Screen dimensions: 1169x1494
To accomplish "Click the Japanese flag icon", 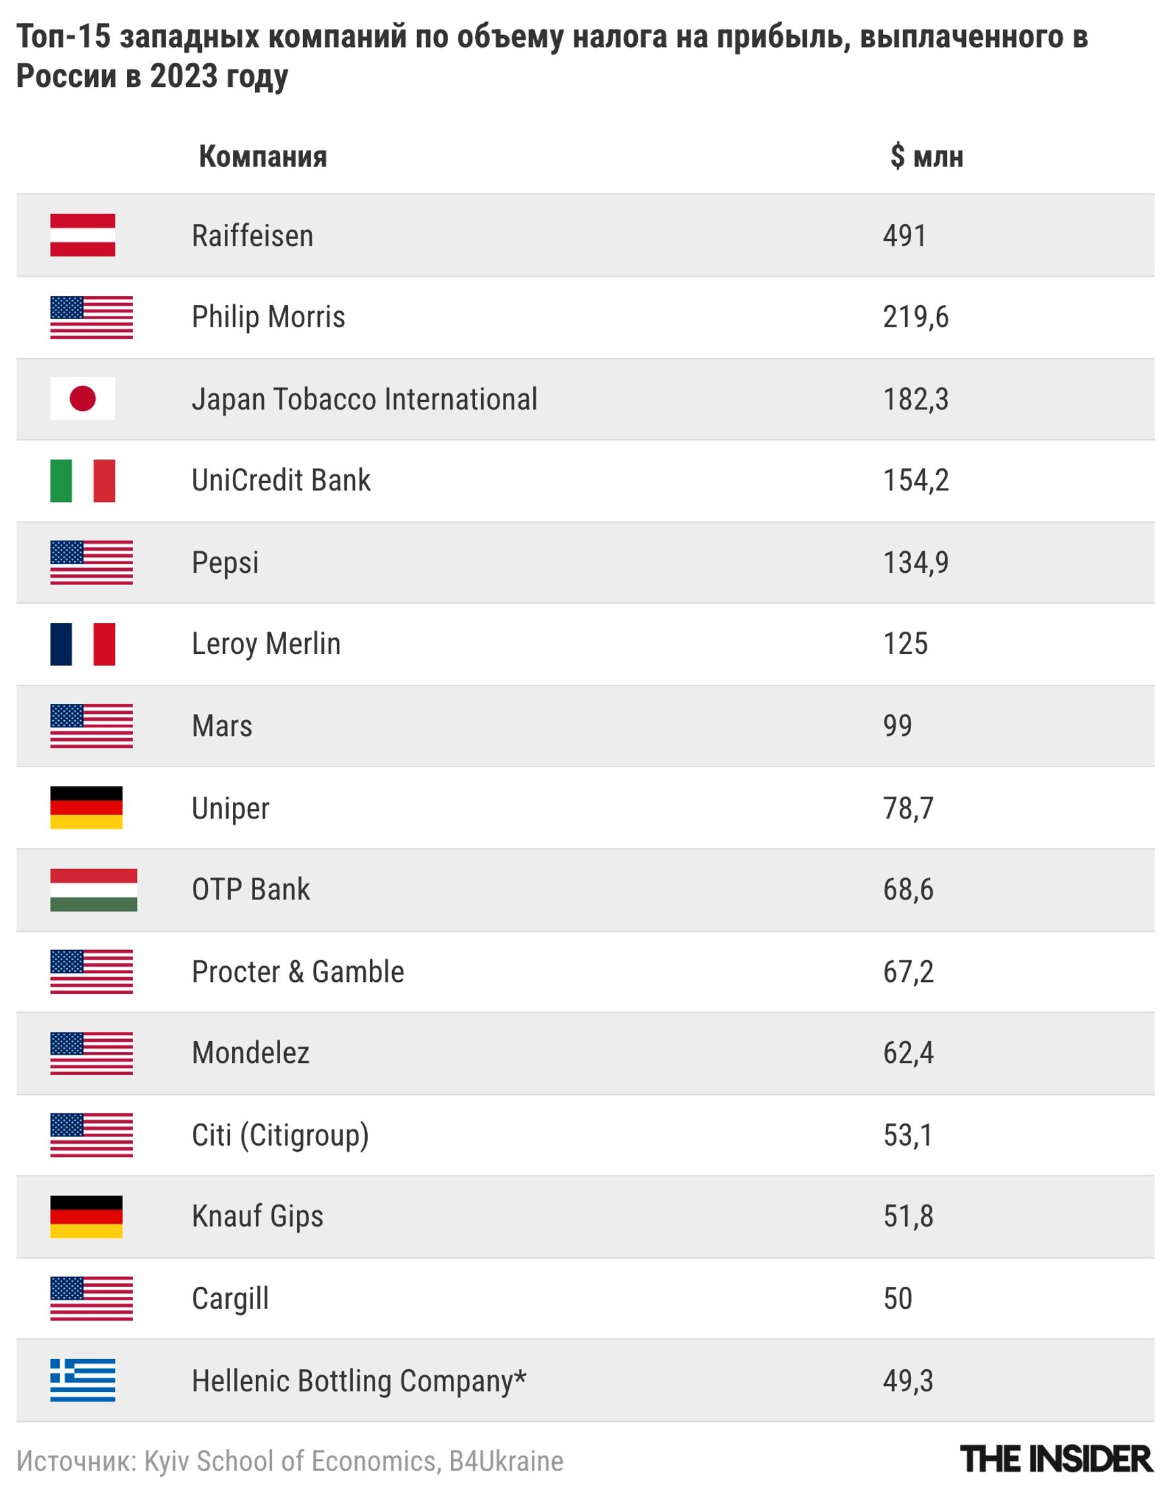I will (82, 398).
